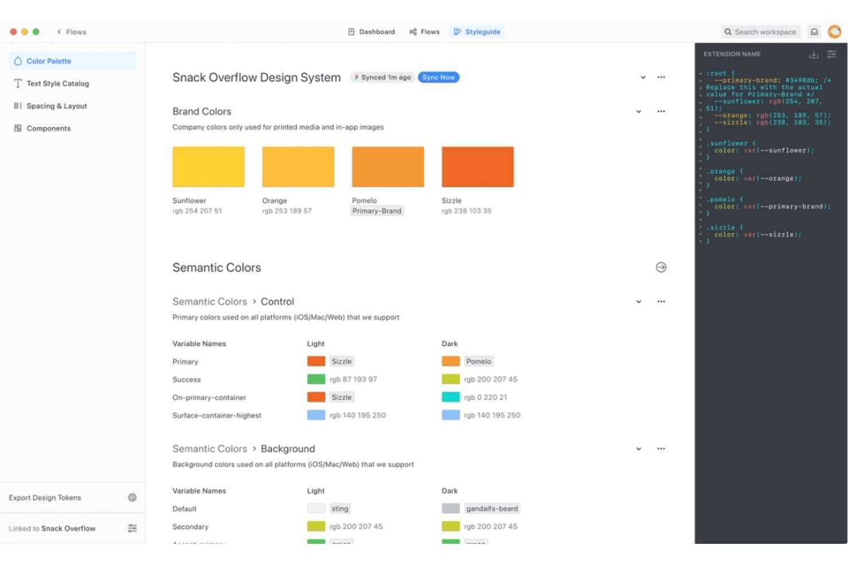Image resolution: width=848 pixels, height=565 pixels.
Task: Collapse the Semantic Colors Control section
Action: [638, 302]
